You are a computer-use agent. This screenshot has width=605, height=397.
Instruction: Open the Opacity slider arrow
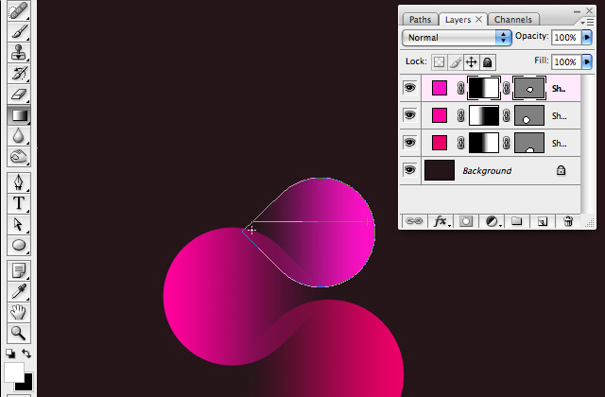[x=587, y=38]
